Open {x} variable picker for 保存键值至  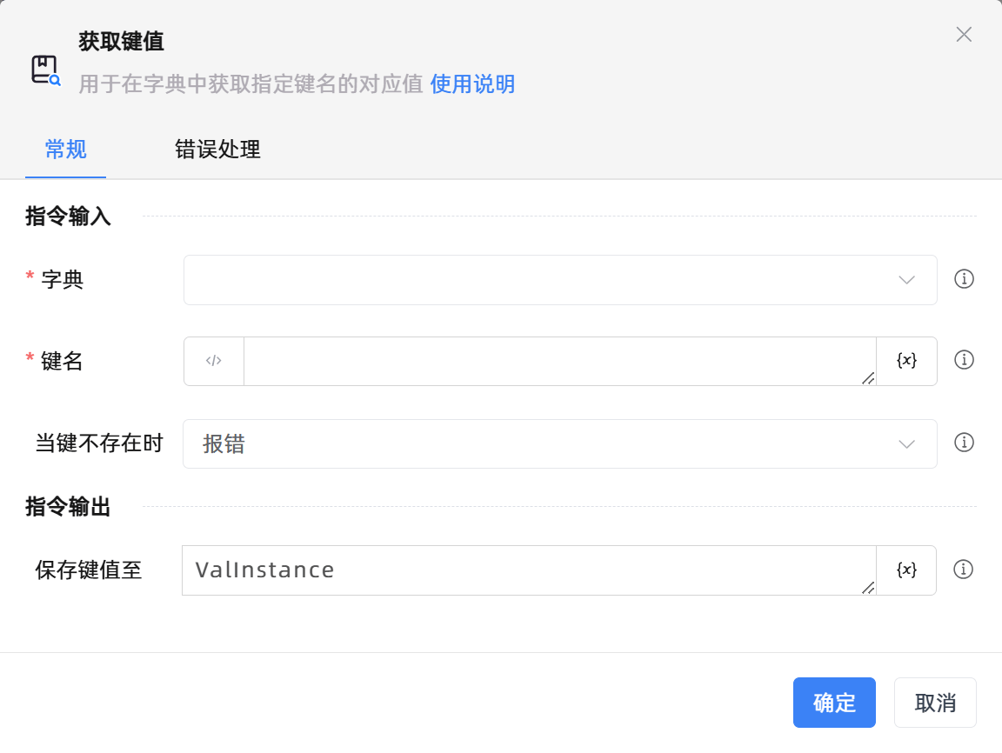[x=906, y=570]
